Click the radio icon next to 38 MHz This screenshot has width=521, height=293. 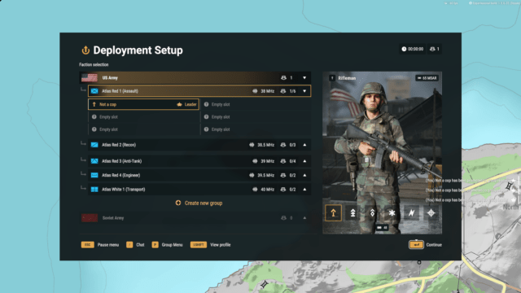click(x=255, y=91)
